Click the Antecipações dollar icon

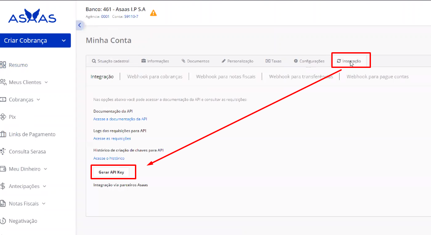click(x=3, y=186)
